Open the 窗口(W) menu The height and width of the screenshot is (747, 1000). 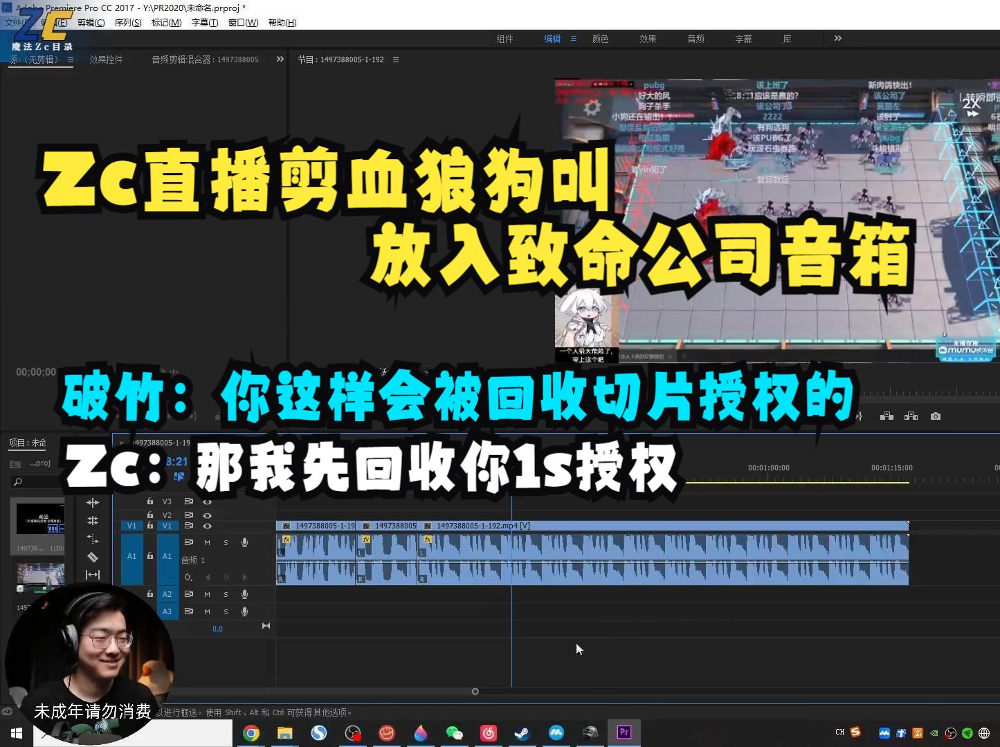pyautogui.click(x=243, y=23)
